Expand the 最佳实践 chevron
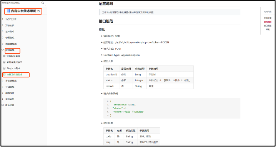The image size is (276, 147). click(x=2, y=99)
